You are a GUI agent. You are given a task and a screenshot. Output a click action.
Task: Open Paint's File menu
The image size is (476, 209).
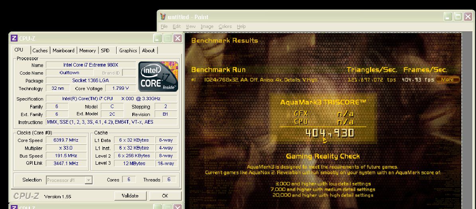pyautogui.click(x=164, y=26)
